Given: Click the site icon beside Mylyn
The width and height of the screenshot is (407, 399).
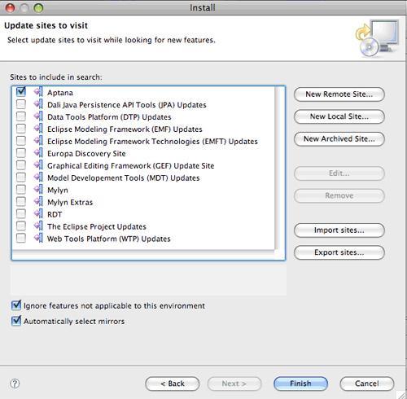Looking at the screenshot, I should [x=38, y=190].
